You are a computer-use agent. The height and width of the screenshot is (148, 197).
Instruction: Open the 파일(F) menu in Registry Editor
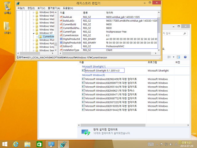coord(21,8)
